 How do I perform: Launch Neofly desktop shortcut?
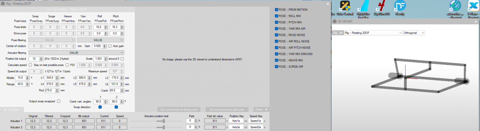tap(400, 8)
